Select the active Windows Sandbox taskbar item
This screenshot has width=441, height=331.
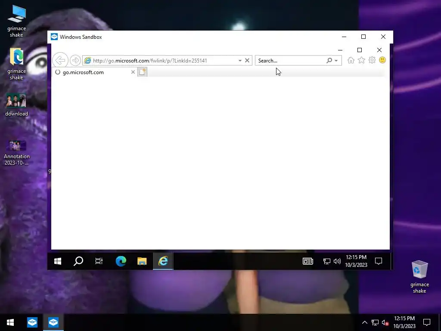click(x=53, y=322)
